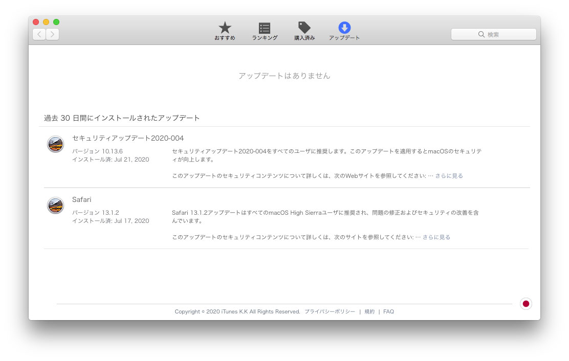Screen dimensions: 569x361
Task: Click the Copyright 2020 iTunes K.K text
Action: point(237,311)
